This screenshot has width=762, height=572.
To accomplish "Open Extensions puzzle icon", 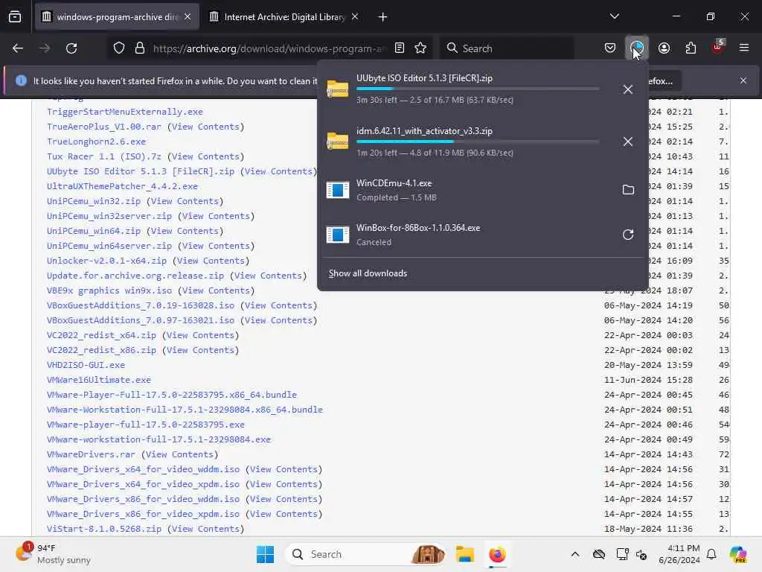I will tap(691, 48).
